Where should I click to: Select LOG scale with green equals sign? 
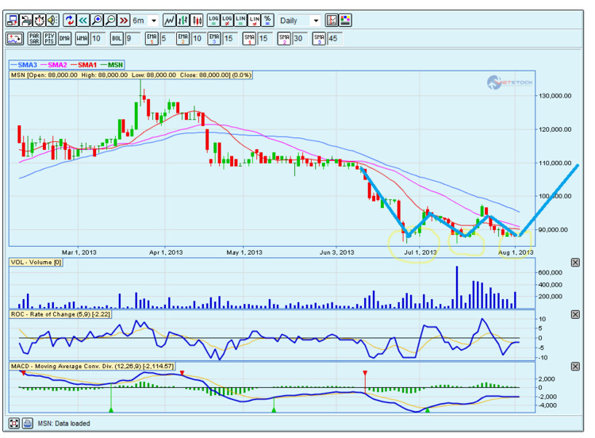point(213,20)
